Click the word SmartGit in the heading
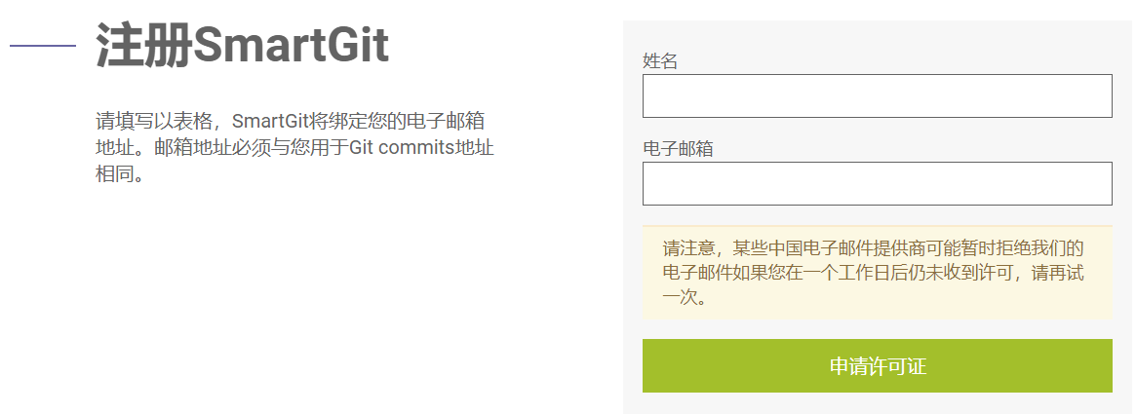This screenshot has width=1136, height=414. 291,46
